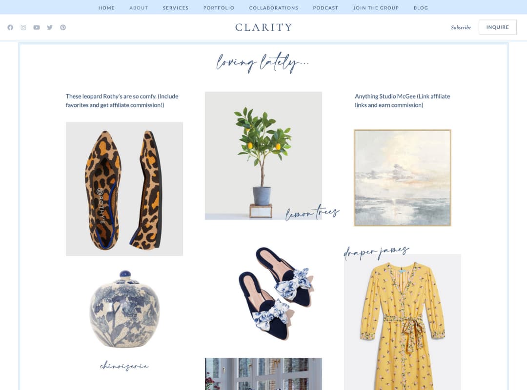
Task: Open the Facebook social icon
Action: (x=10, y=28)
